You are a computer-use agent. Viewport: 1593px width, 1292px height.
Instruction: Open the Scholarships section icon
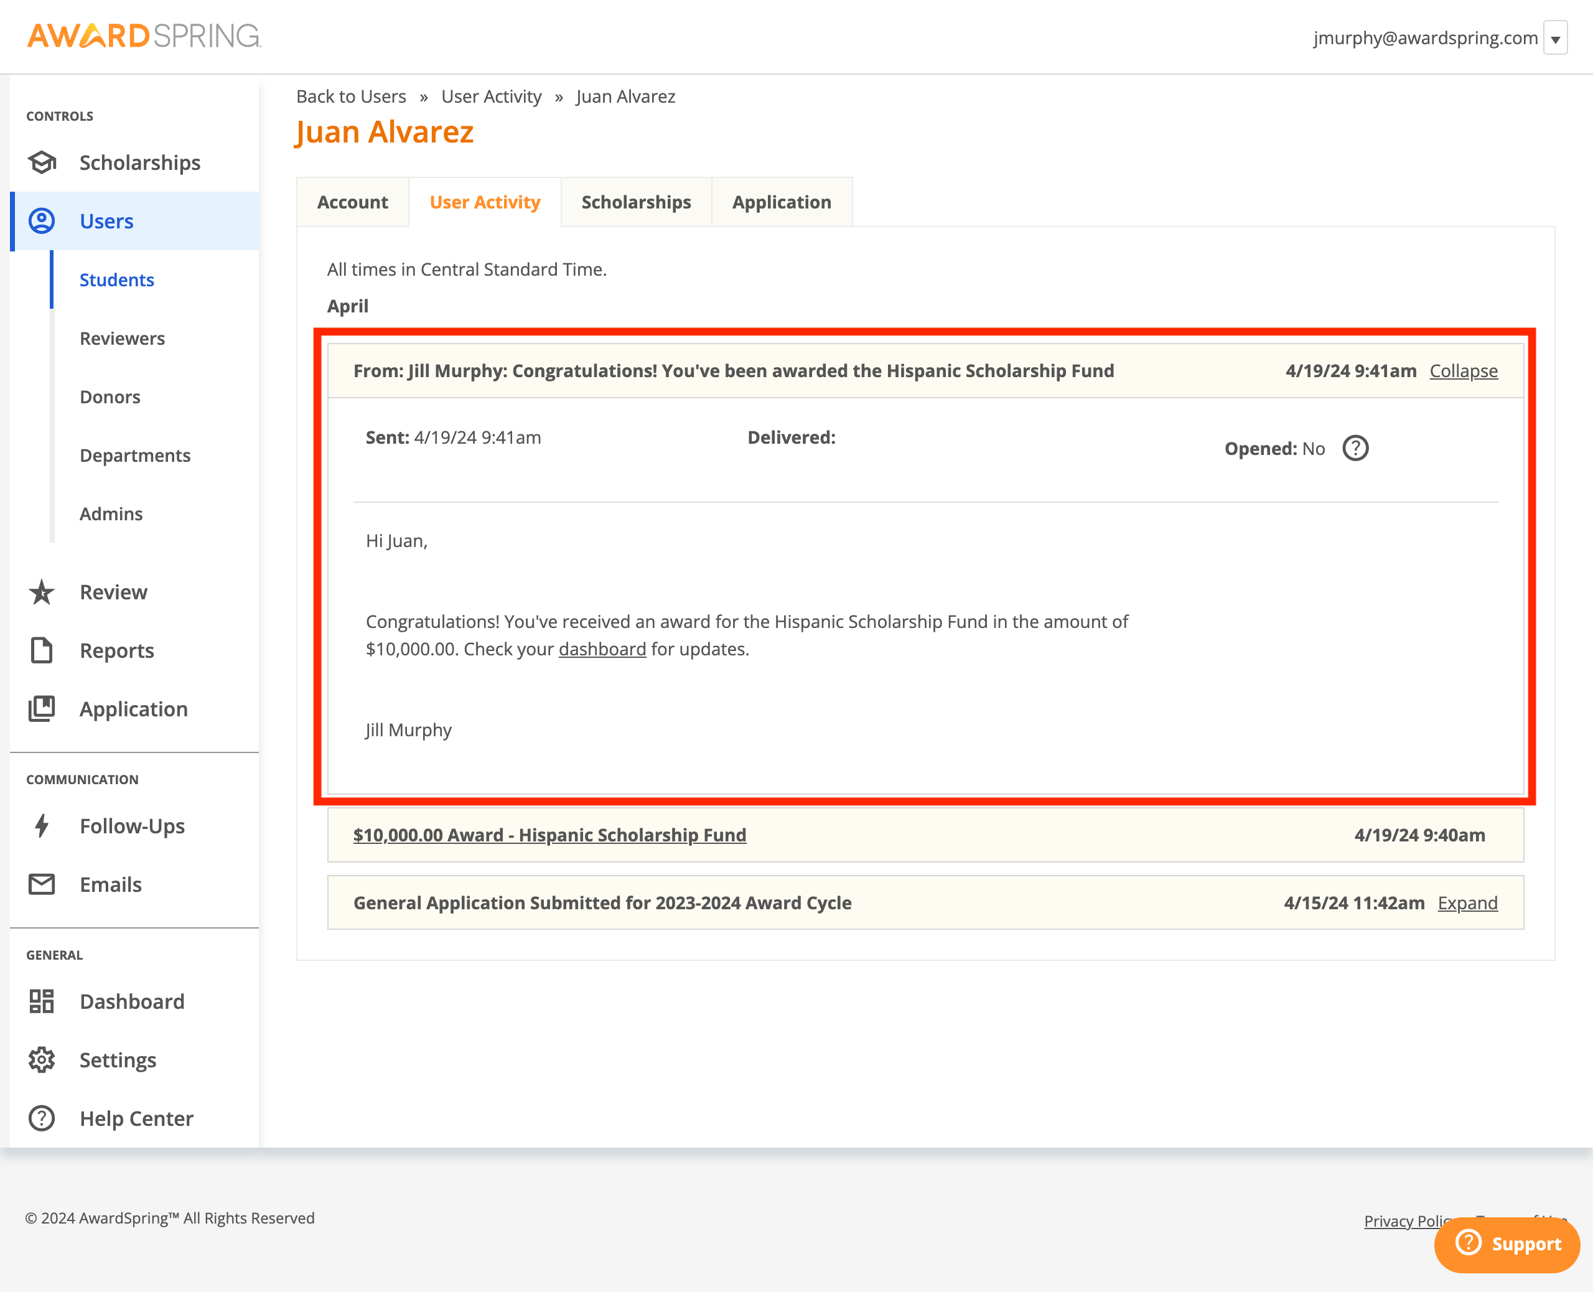(42, 162)
